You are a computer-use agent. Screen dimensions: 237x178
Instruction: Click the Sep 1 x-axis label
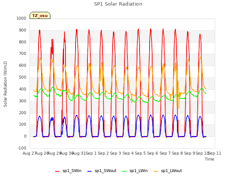click(x=91, y=153)
